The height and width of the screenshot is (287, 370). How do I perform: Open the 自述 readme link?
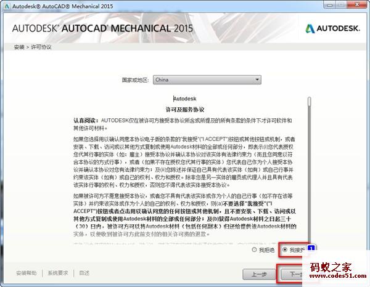[x=84, y=273]
